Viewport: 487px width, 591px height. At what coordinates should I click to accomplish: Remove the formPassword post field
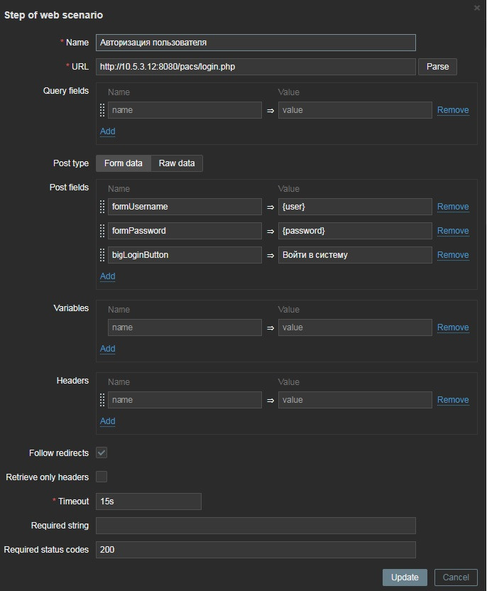point(452,231)
